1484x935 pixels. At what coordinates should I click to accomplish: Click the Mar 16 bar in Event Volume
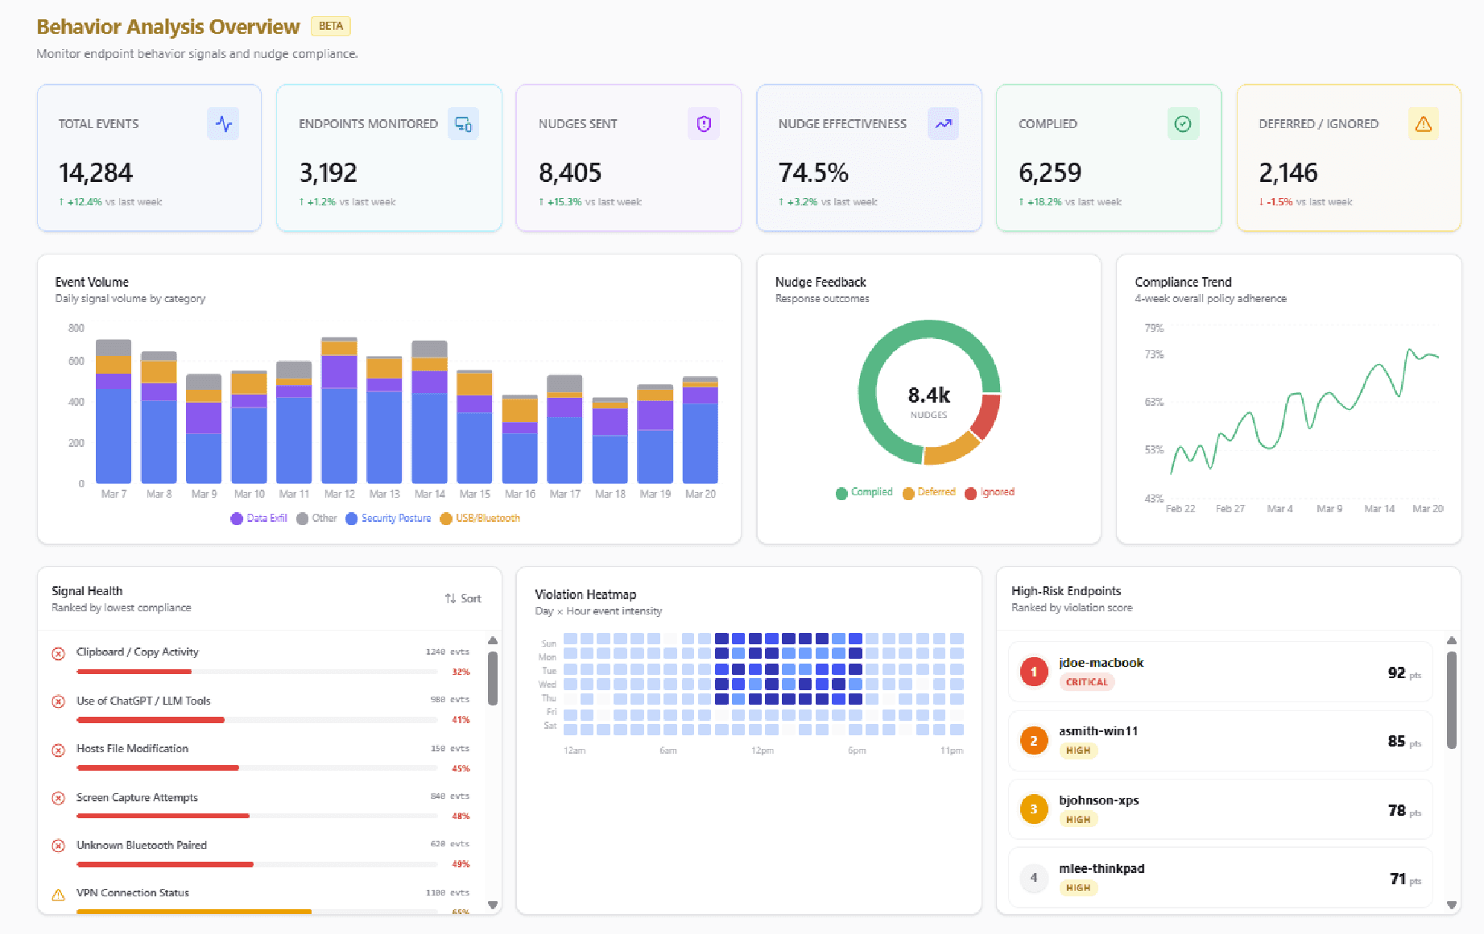click(519, 439)
